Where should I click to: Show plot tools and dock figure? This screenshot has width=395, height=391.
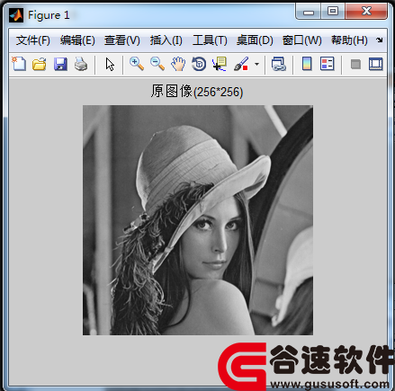pyautogui.click(x=375, y=64)
